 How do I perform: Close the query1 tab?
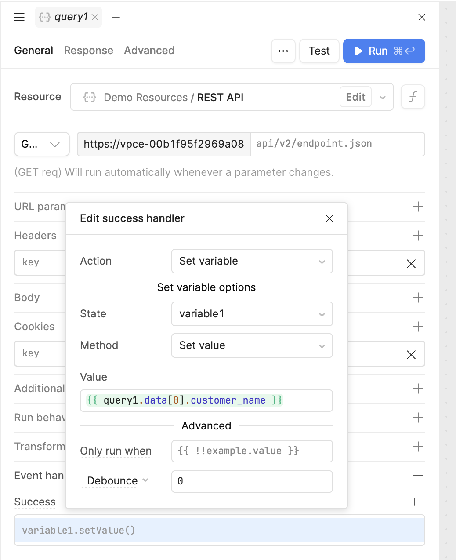[95, 17]
